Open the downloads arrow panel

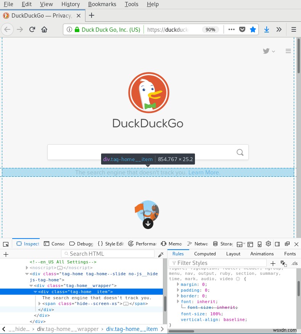pyautogui.click(x=267, y=29)
